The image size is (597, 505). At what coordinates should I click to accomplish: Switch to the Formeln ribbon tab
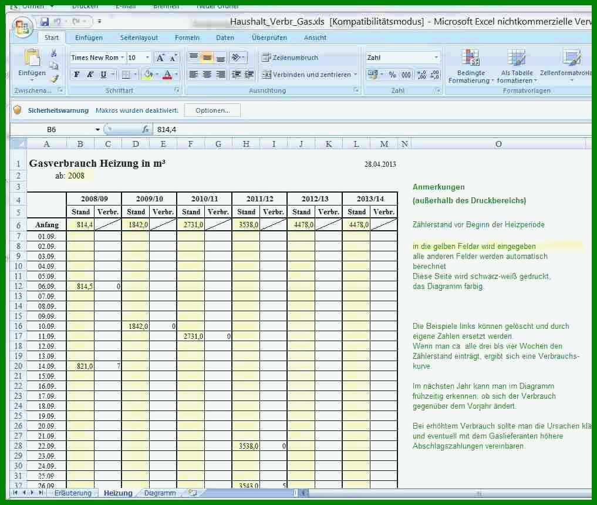tap(187, 38)
